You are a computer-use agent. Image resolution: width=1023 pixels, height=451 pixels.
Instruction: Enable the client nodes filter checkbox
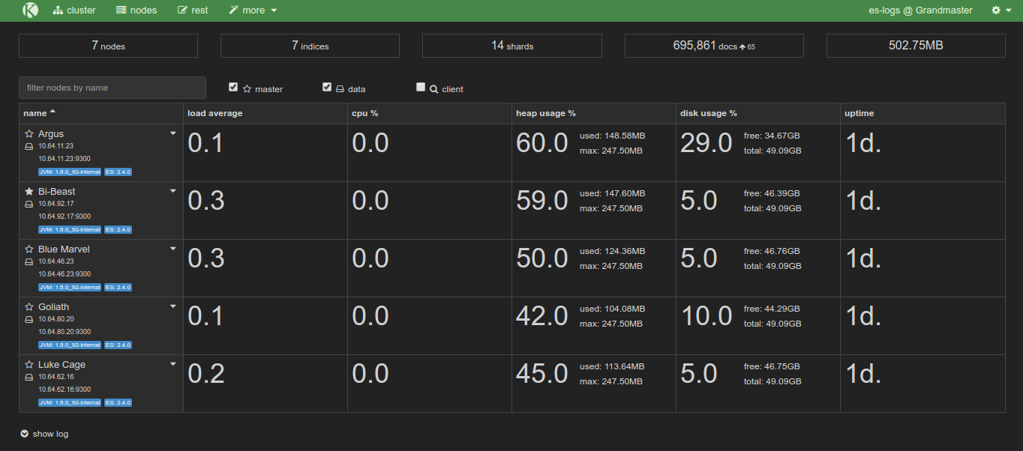coord(421,87)
